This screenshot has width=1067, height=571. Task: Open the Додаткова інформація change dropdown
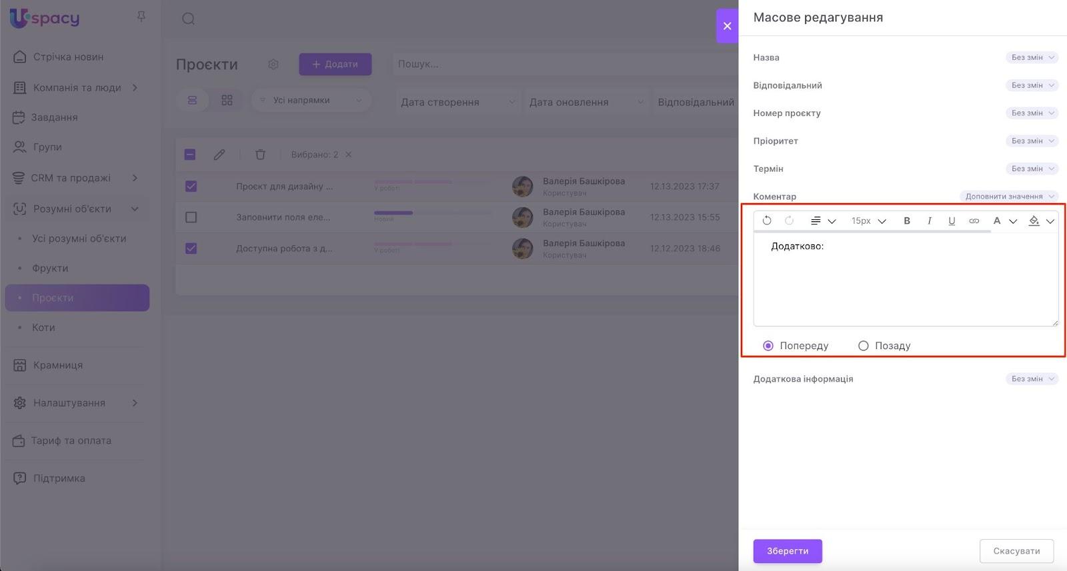click(1032, 379)
